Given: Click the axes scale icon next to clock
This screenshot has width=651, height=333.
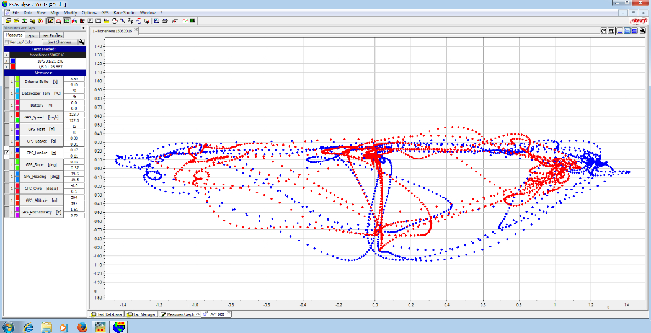Looking at the screenshot, I should point(612,31).
